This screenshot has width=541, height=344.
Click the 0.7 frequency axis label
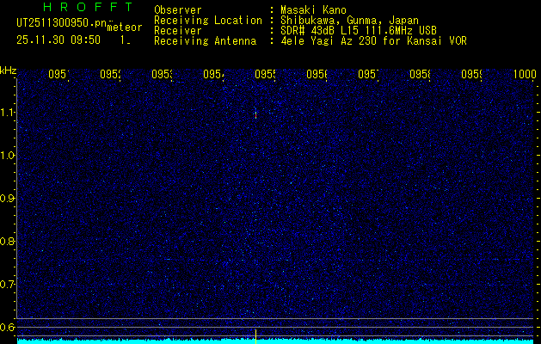point(7,285)
